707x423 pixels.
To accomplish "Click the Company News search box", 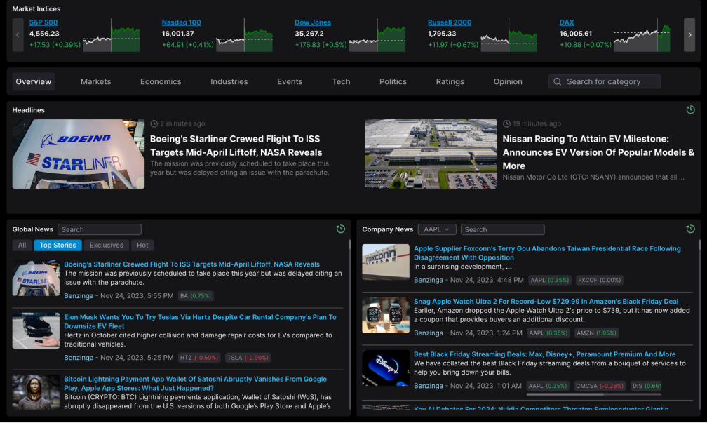I will [x=502, y=229].
